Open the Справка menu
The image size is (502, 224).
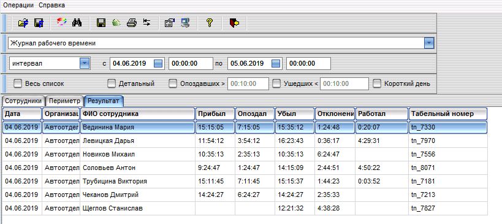click(51, 5)
